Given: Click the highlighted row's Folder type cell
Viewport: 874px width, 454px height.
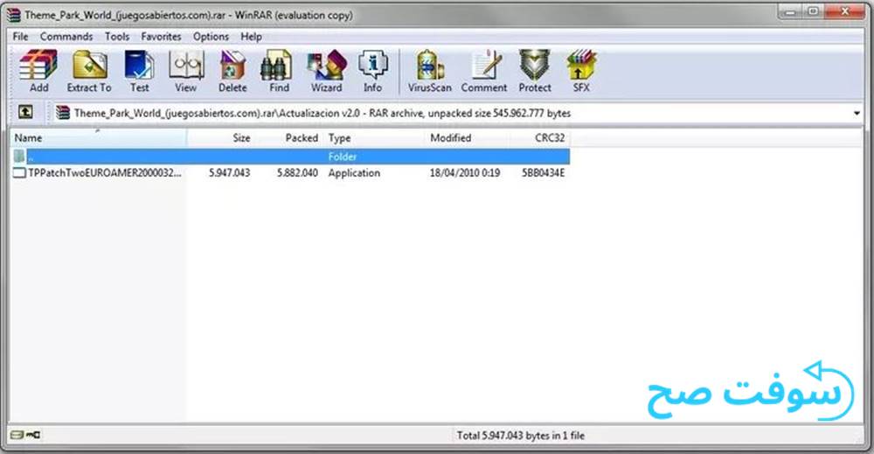Looking at the screenshot, I should click(x=343, y=157).
